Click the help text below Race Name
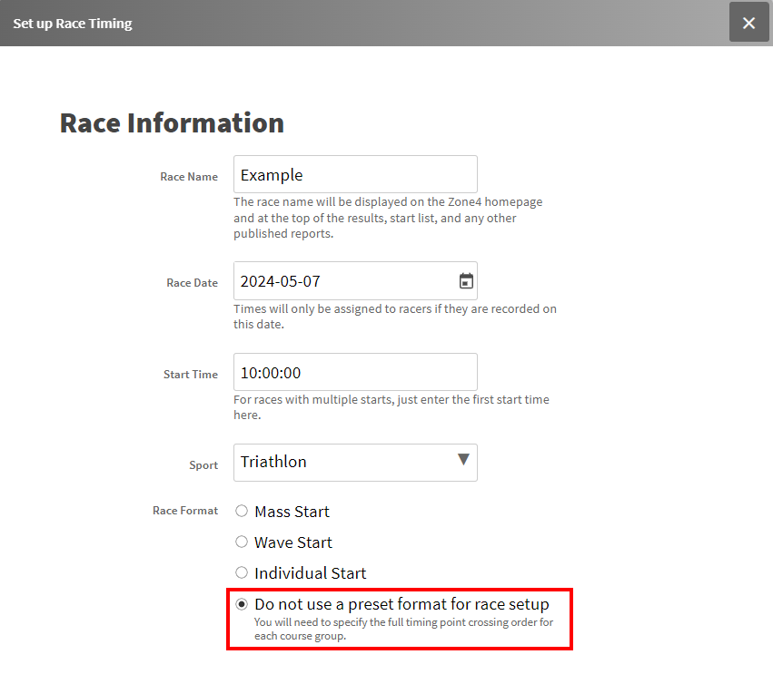This screenshot has height=674, width=773. (387, 218)
